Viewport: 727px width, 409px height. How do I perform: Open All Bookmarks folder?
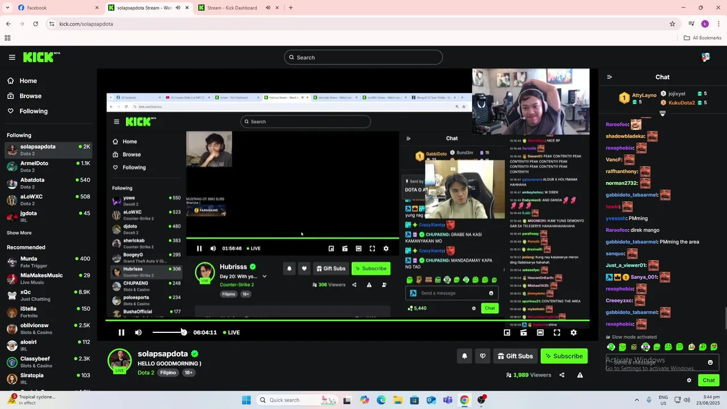click(x=703, y=38)
